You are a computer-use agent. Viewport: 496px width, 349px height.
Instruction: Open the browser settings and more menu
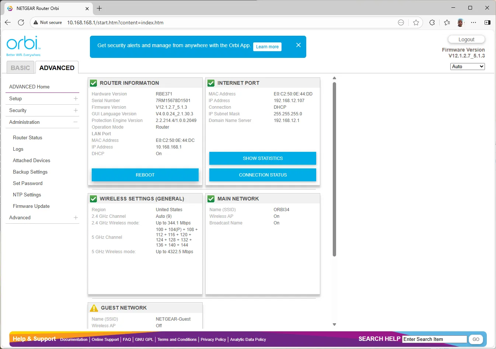point(474,22)
